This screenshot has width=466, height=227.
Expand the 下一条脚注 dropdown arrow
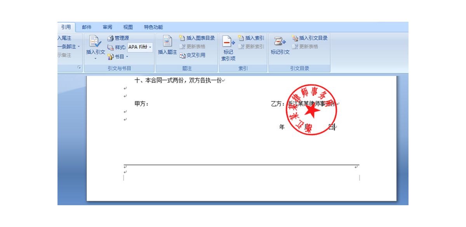tap(79, 47)
